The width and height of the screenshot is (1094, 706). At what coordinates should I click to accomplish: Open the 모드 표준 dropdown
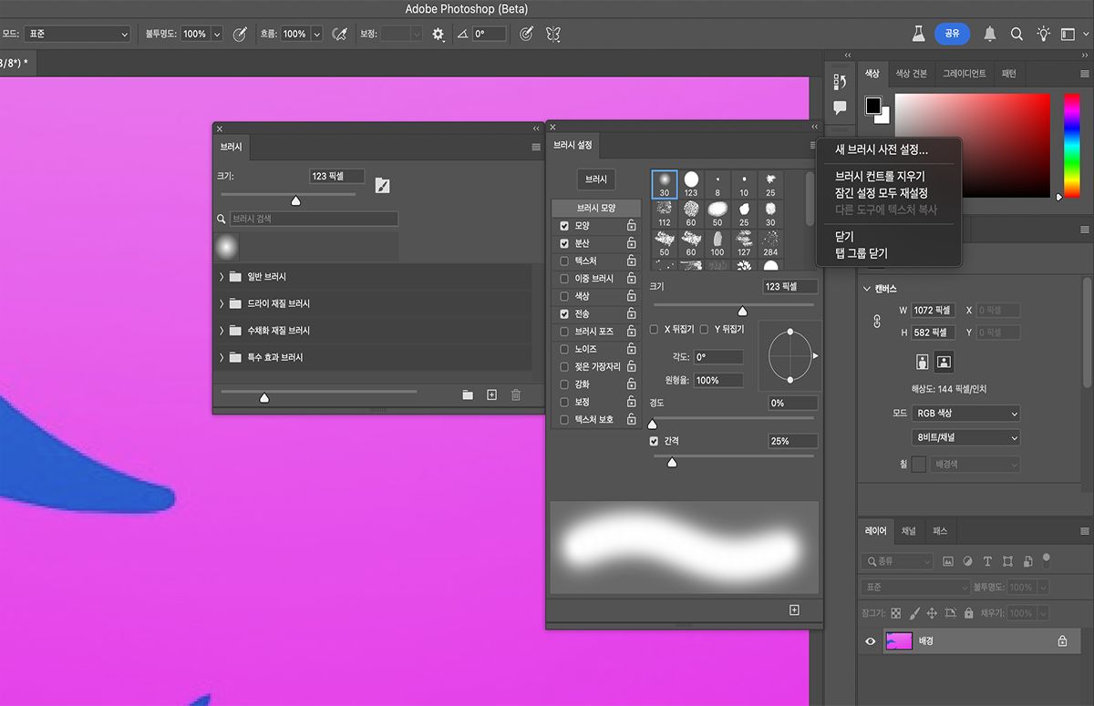click(x=77, y=34)
